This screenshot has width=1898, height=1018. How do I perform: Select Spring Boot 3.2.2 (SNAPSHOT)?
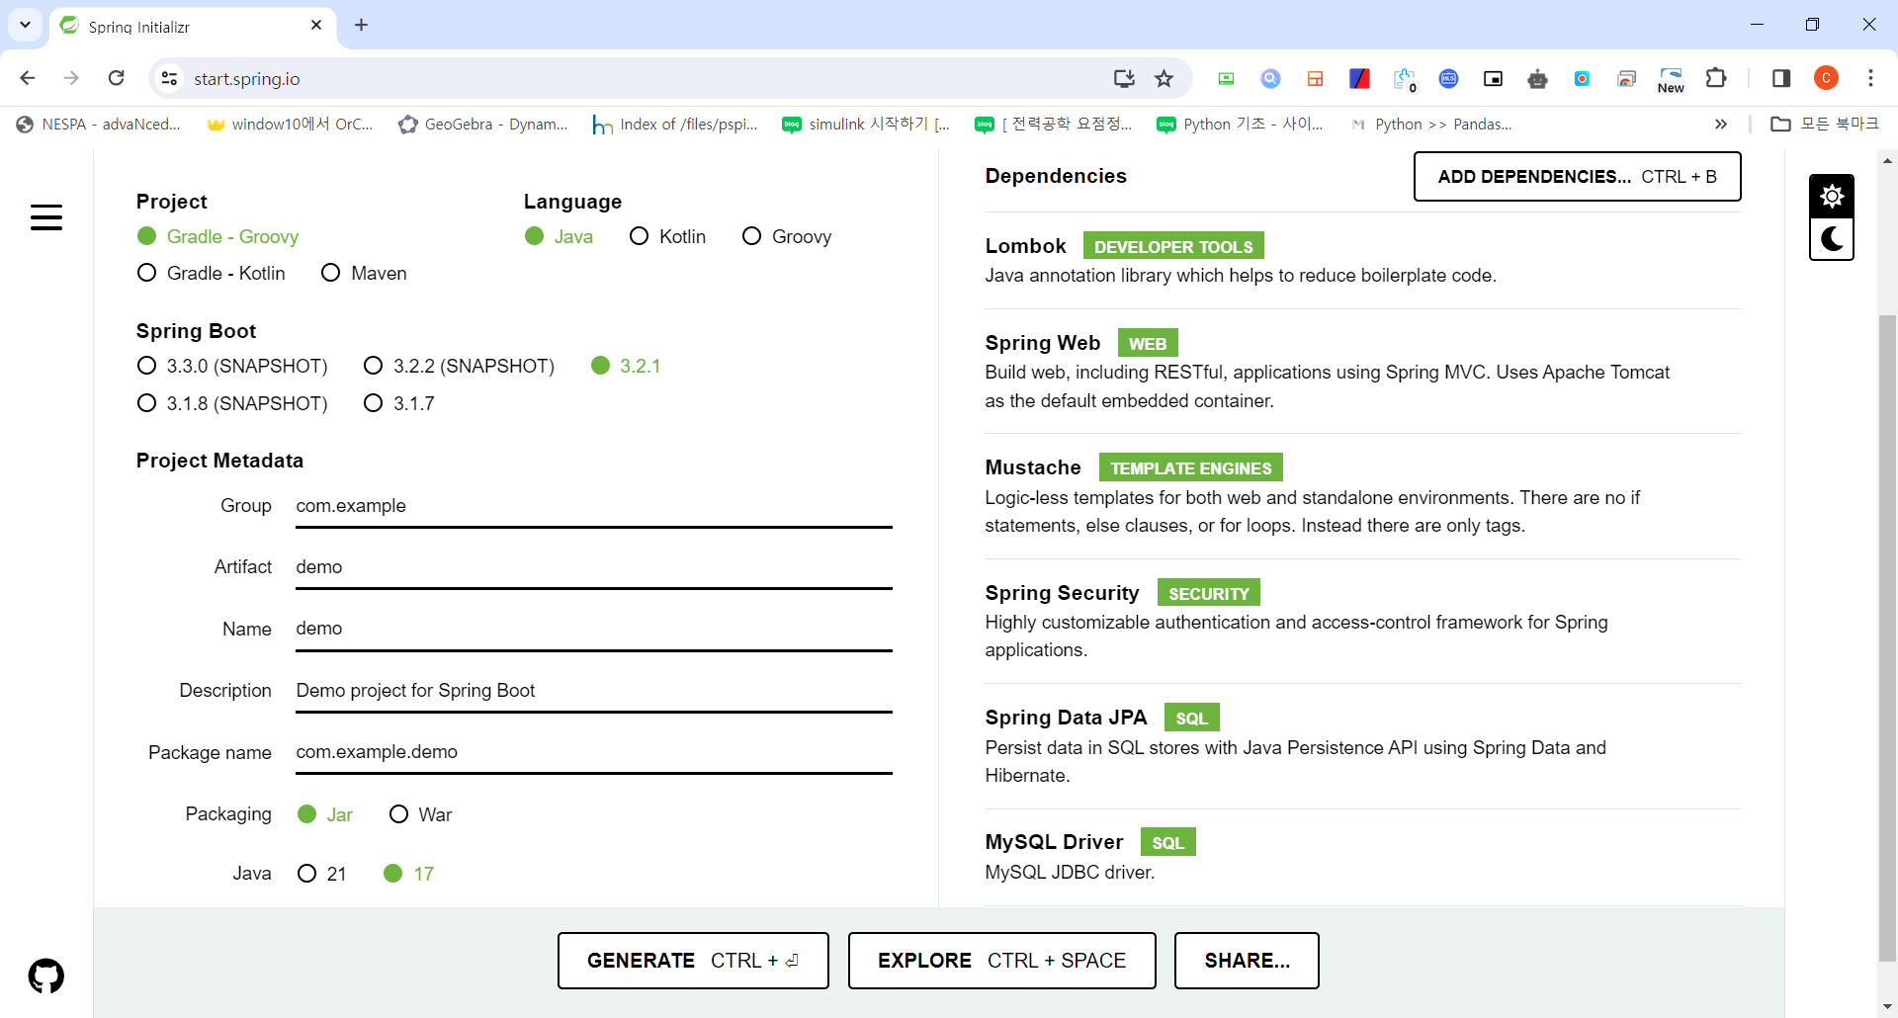[x=459, y=366]
